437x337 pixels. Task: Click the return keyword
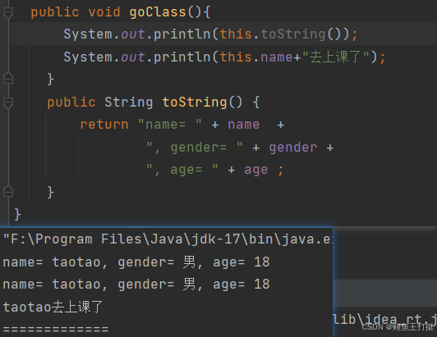click(104, 125)
